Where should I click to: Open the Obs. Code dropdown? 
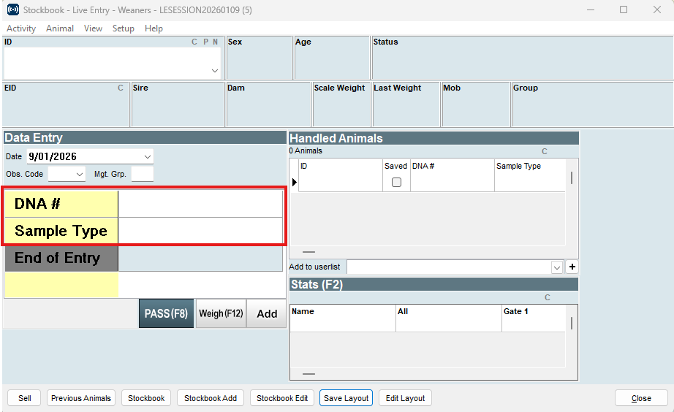click(80, 175)
